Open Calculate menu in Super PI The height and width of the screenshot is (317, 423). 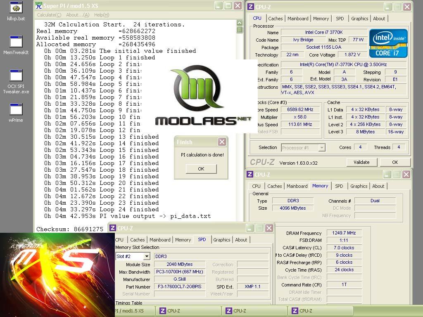click(x=49, y=15)
